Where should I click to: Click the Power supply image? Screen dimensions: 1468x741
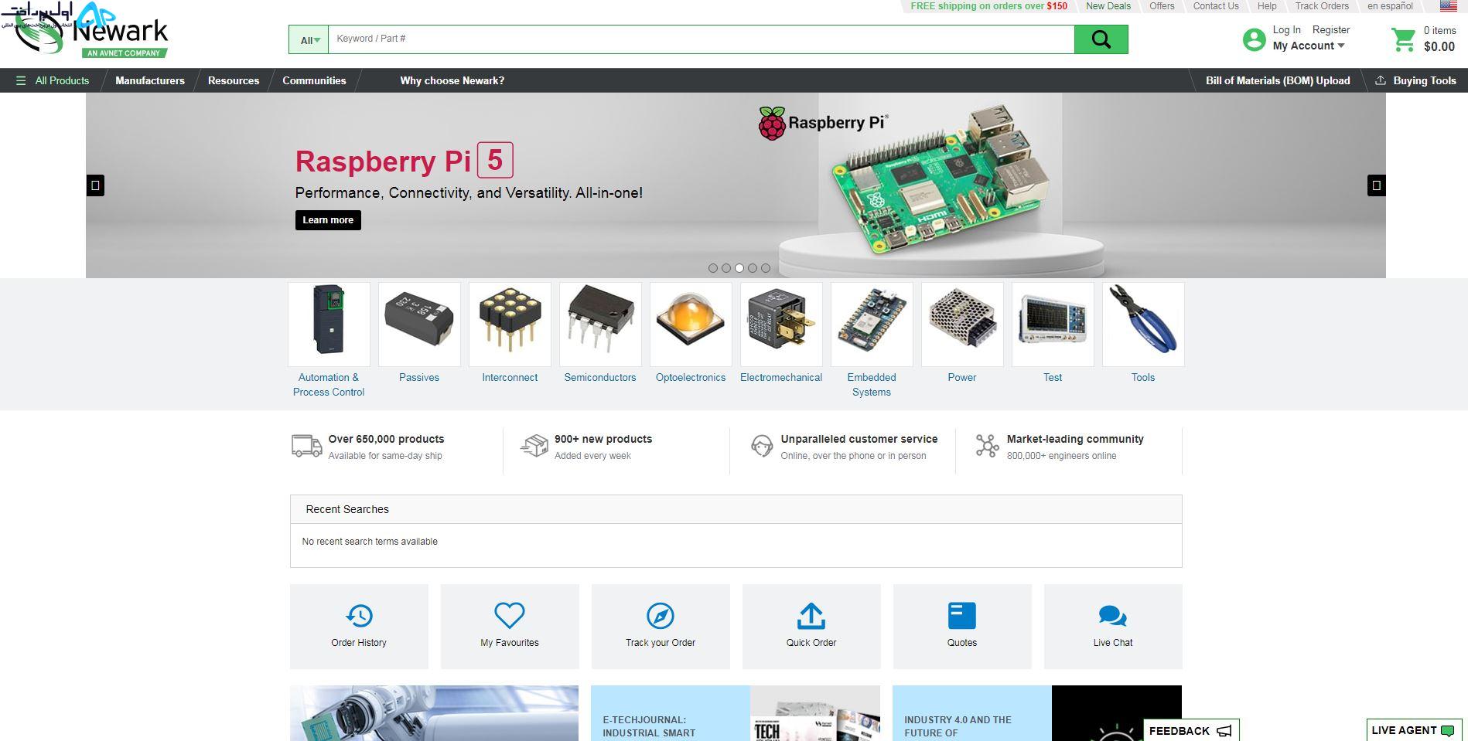pyautogui.click(x=962, y=325)
